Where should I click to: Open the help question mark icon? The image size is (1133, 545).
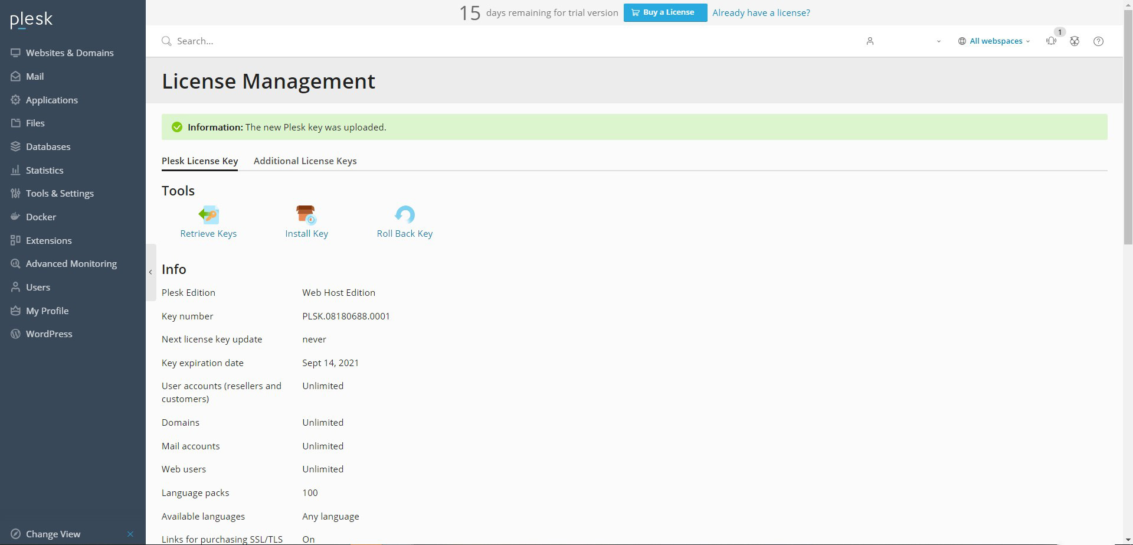click(1098, 41)
